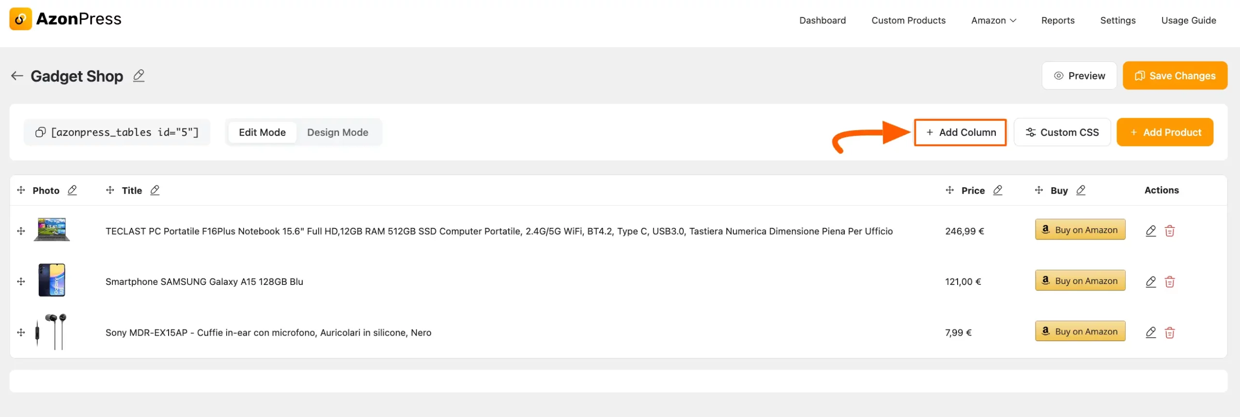Click the Add Column button
The width and height of the screenshot is (1240, 417).
tap(961, 132)
